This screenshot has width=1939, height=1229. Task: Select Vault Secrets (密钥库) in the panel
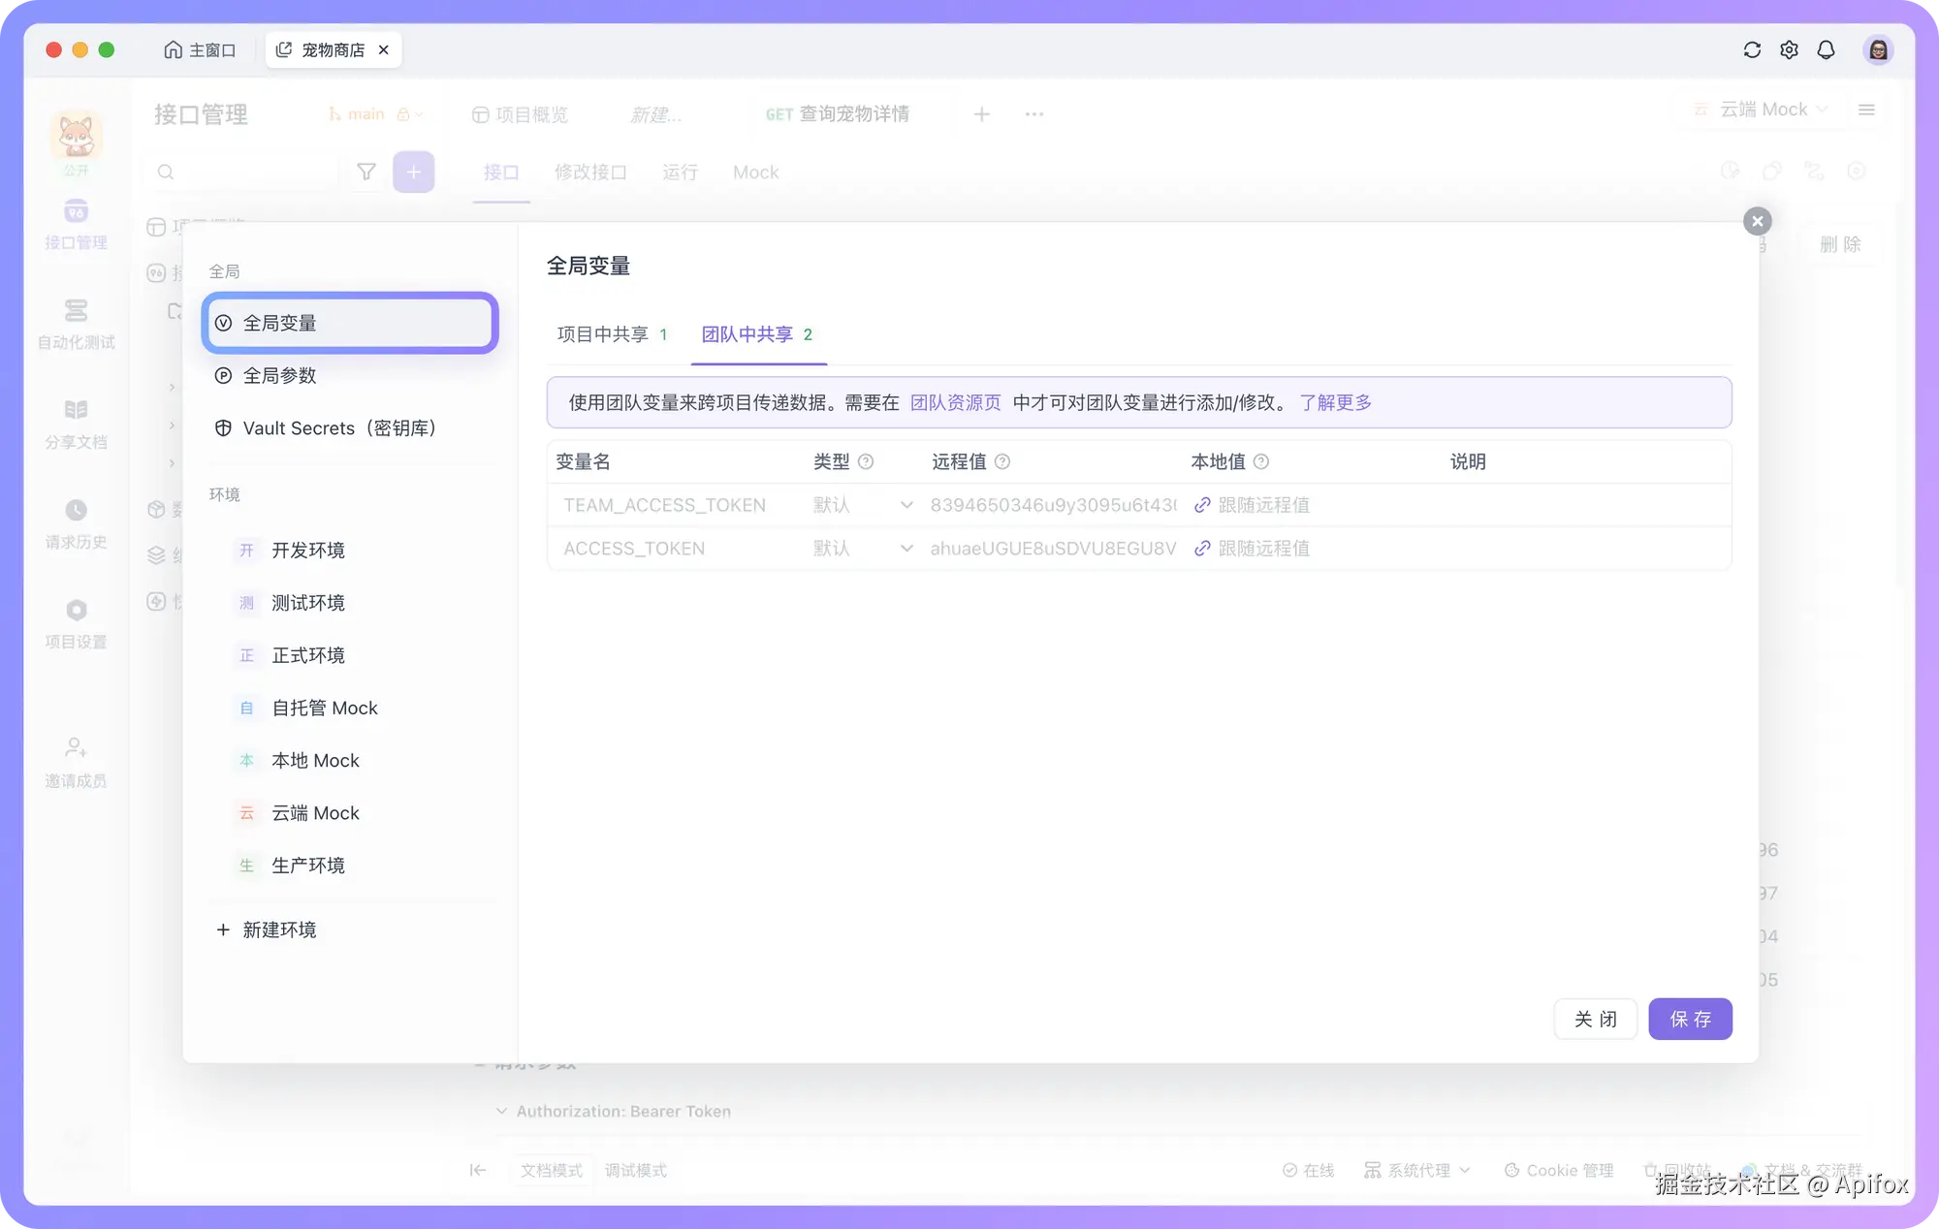tap(340, 427)
